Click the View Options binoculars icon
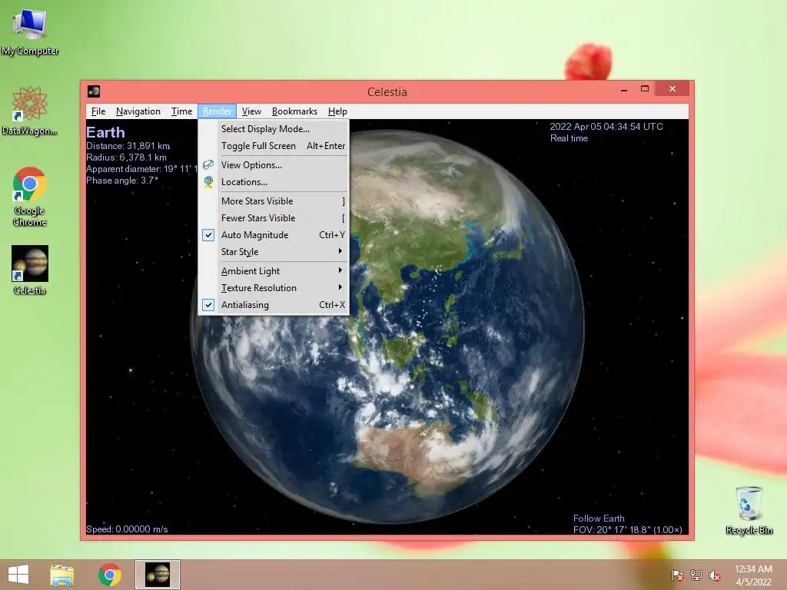Viewport: 787px width, 590px height. (x=208, y=164)
